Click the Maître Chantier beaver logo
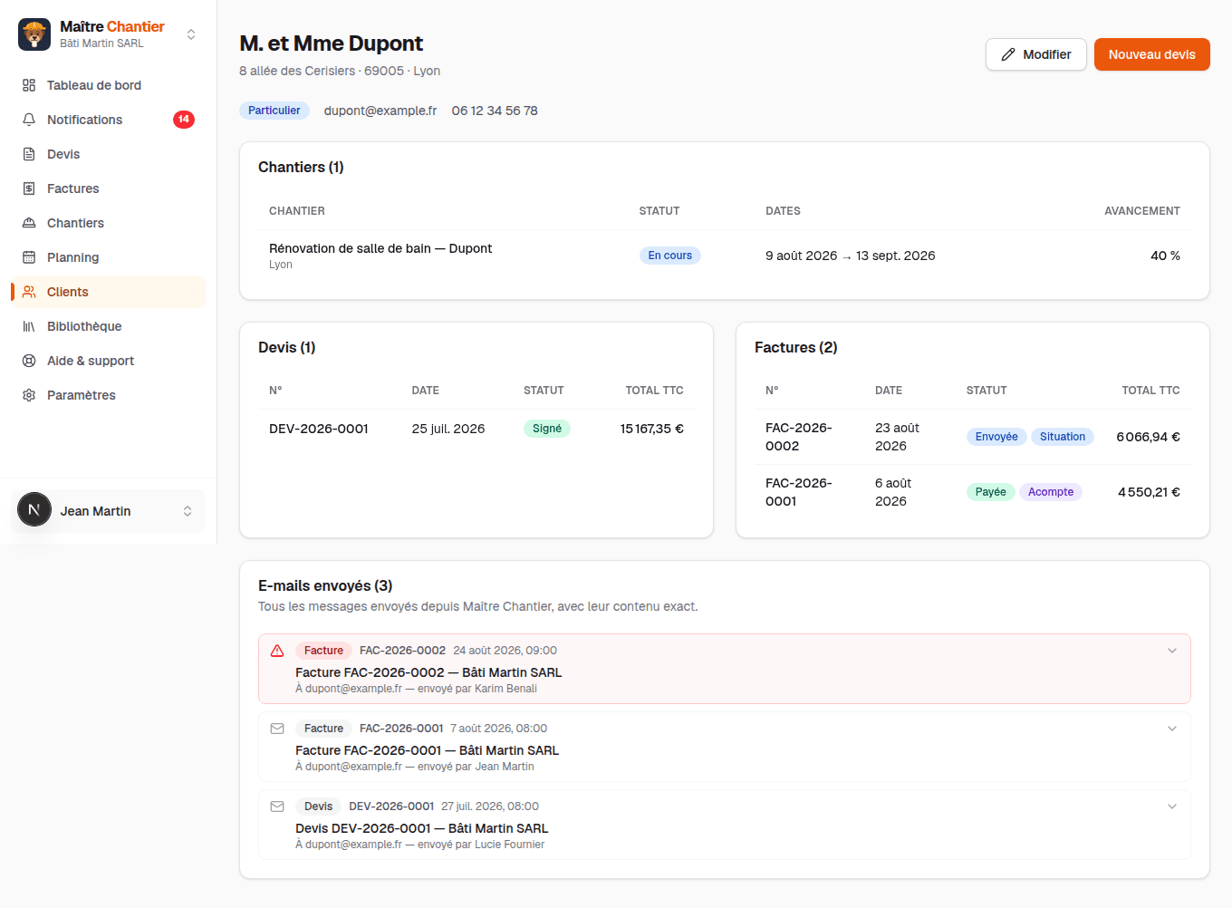1232x908 pixels. click(34, 34)
